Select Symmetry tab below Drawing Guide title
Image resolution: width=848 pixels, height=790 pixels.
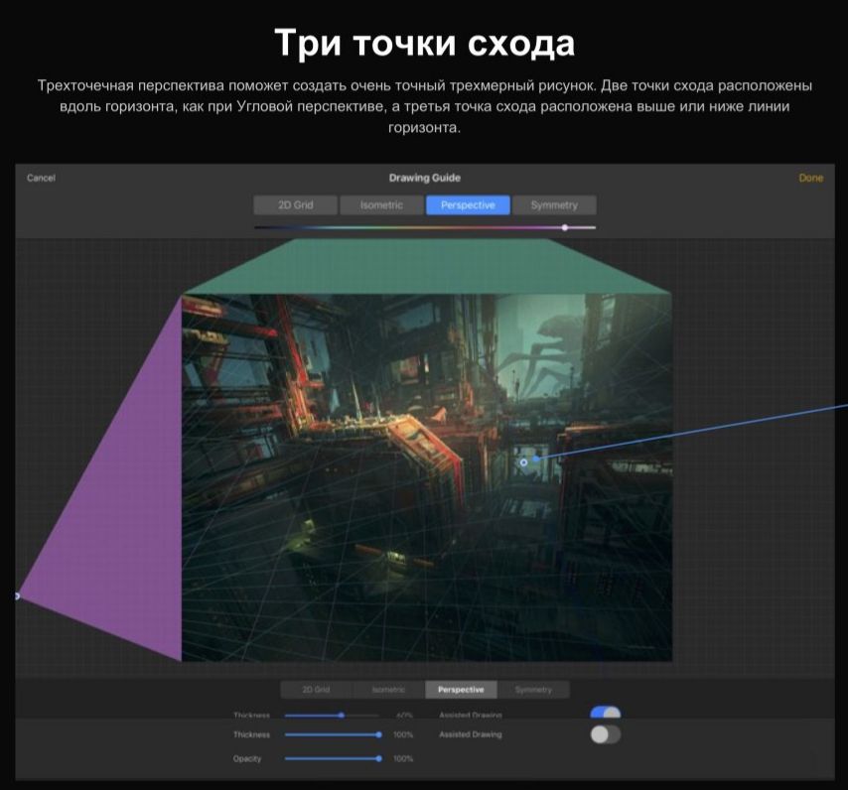tap(554, 205)
